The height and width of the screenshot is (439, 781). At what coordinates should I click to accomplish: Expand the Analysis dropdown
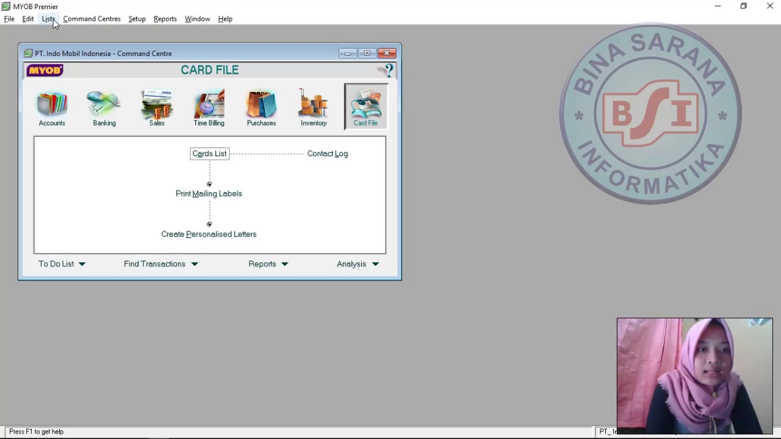(358, 264)
